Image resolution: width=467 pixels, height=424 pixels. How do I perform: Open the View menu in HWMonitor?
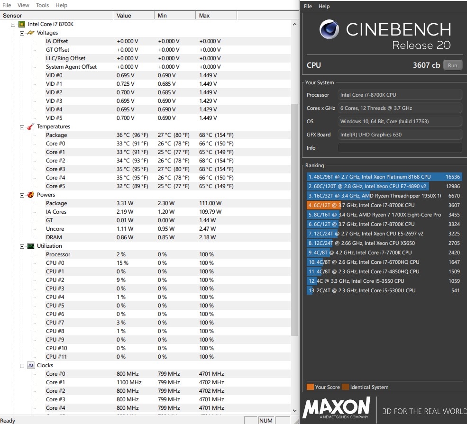pos(23,5)
